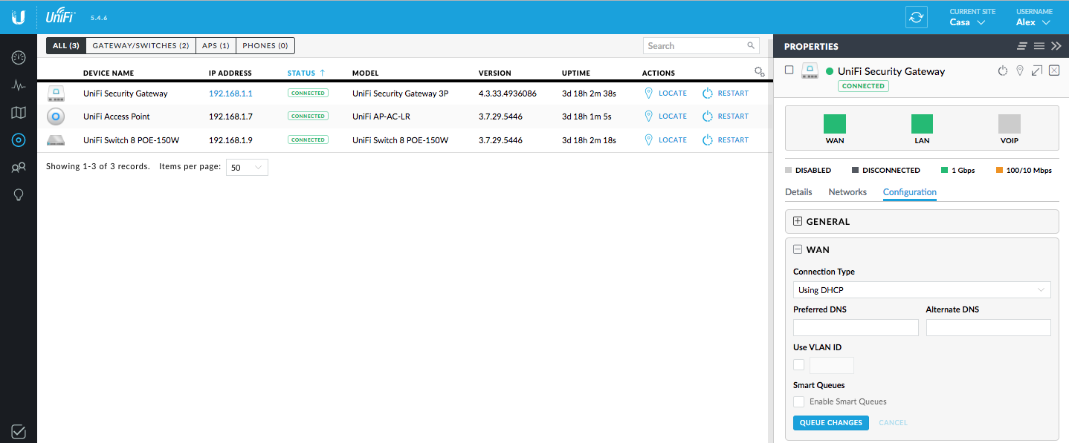Locate the UniFi Switch 8 POE-150W
This screenshot has width=1069, height=443.
665,140
